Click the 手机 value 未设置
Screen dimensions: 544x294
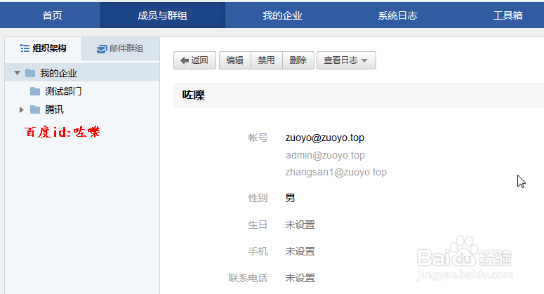point(300,251)
